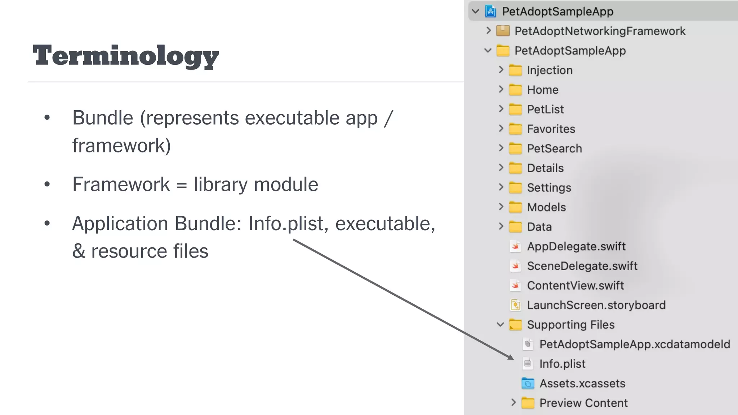Click the 'Bundle (represents executable app' bullet

233,131
